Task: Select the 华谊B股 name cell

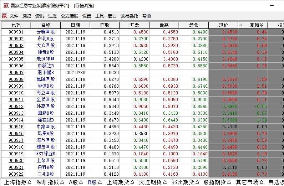Action: click(x=46, y=86)
